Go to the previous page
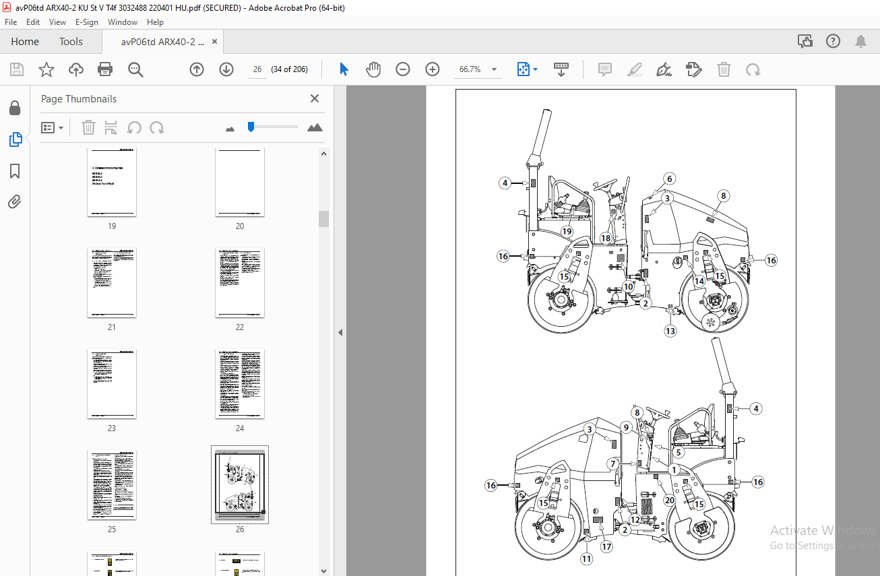Image resolution: width=880 pixels, height=576 pixels. click(x=197, y=69)
